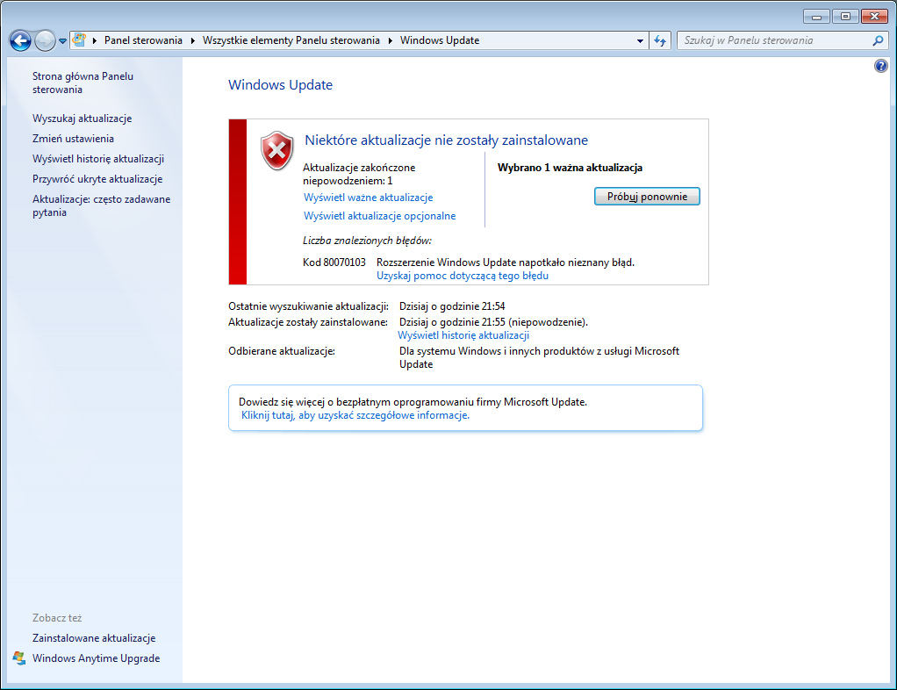Select error code text Kod 80070103
897x690 pixels.
[334, 262]
